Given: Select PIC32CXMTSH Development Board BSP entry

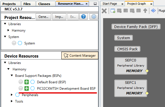Looking at the screenshot, I should pos(66,89).
